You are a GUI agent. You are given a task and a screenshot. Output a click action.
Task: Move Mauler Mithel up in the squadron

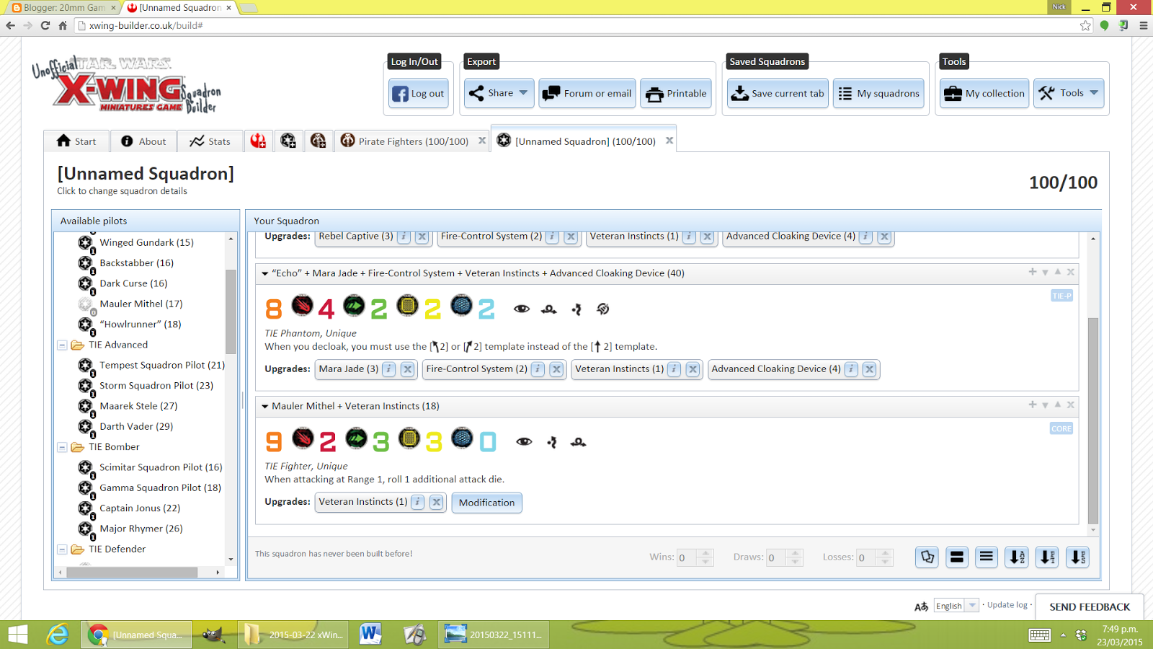[1058, 405]
